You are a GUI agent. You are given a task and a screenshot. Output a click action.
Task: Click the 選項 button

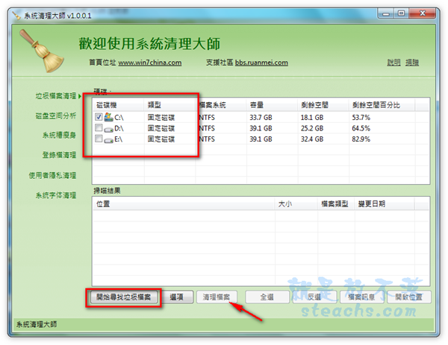pos(178,297)
